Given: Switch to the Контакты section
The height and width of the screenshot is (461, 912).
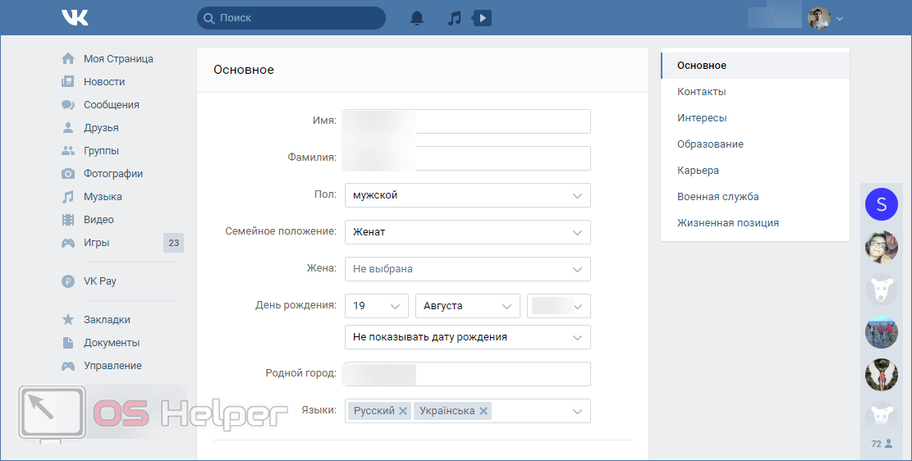Looking at the screenshot, I should click(701, 92).
